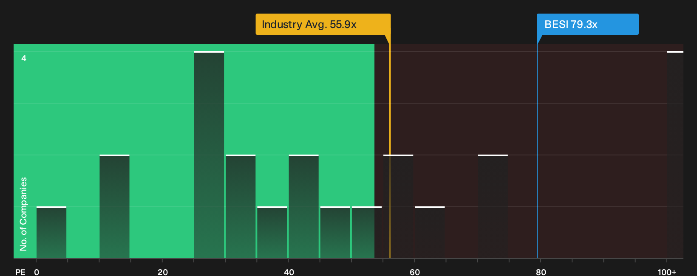Click the "0" x-axis label
The image size is (697, 276).
pyautogui.click(x=37, y=272)
